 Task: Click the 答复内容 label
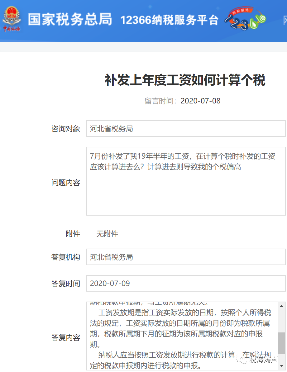click(66, 337)
